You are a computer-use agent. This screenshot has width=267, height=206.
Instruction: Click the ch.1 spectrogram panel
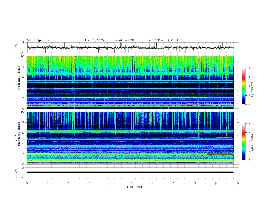pos(130,82)
